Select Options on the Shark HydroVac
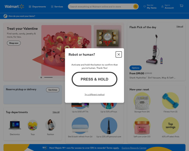Screen dimensions: 189x151 pos(135,68)
